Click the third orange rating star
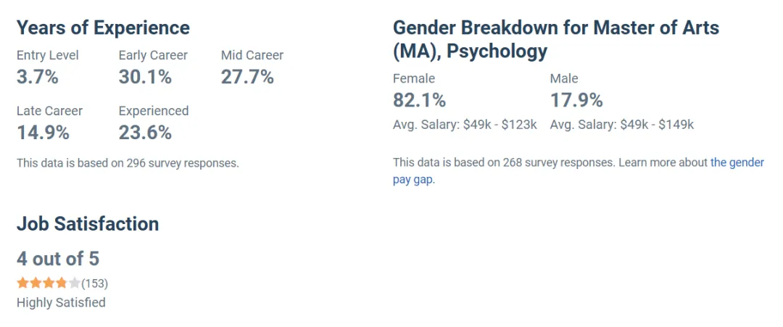 [49, 283]
